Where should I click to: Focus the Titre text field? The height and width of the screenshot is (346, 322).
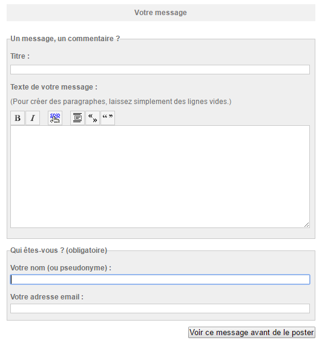[x=160, y=70]
